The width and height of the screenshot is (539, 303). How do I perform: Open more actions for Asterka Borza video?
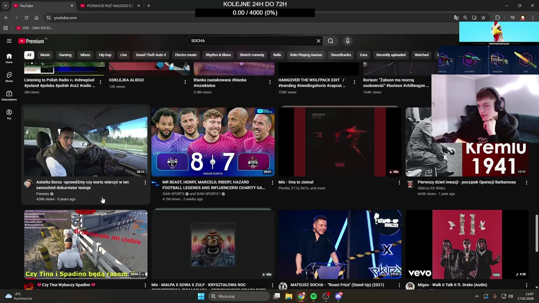pos(145,183)
